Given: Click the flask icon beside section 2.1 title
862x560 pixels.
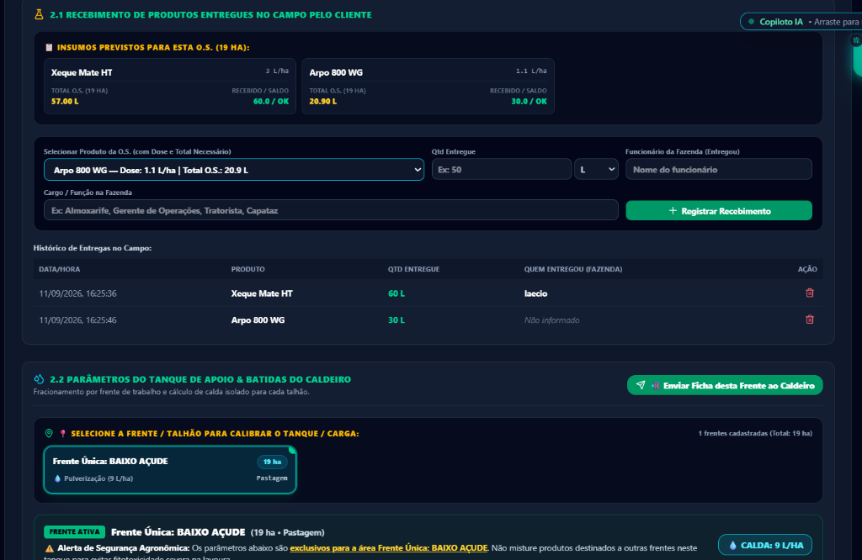Looking at the screenshot, I should (39, 15).
